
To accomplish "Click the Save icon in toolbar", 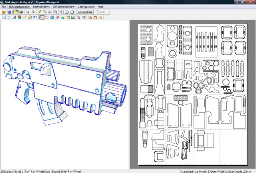I will [x=9, y=12].
